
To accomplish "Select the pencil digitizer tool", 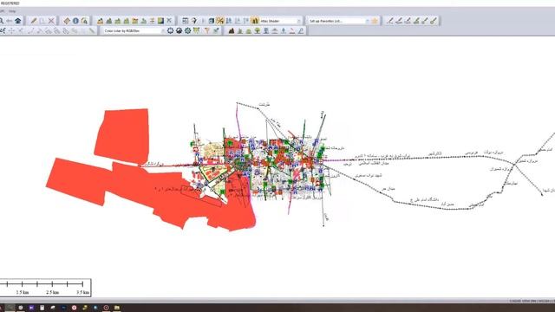I will pyautogui.click(x=34, y=21).
